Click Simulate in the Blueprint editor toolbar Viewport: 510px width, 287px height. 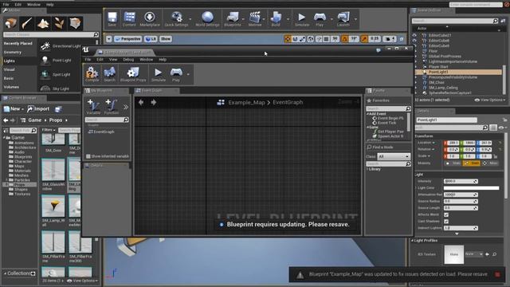(159, 74)
